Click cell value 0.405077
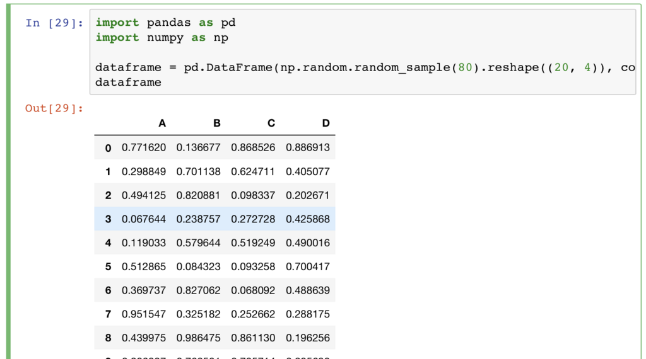 pyautogui.click(x=308, y=171)
